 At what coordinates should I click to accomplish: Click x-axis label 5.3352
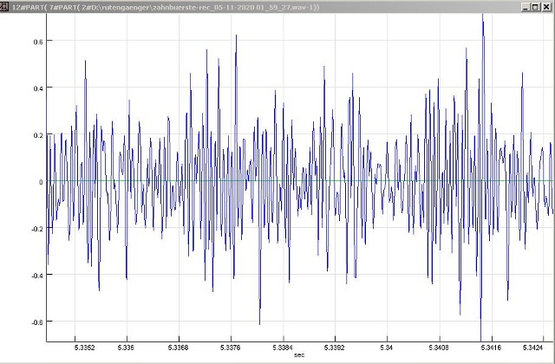click(85, 348)
